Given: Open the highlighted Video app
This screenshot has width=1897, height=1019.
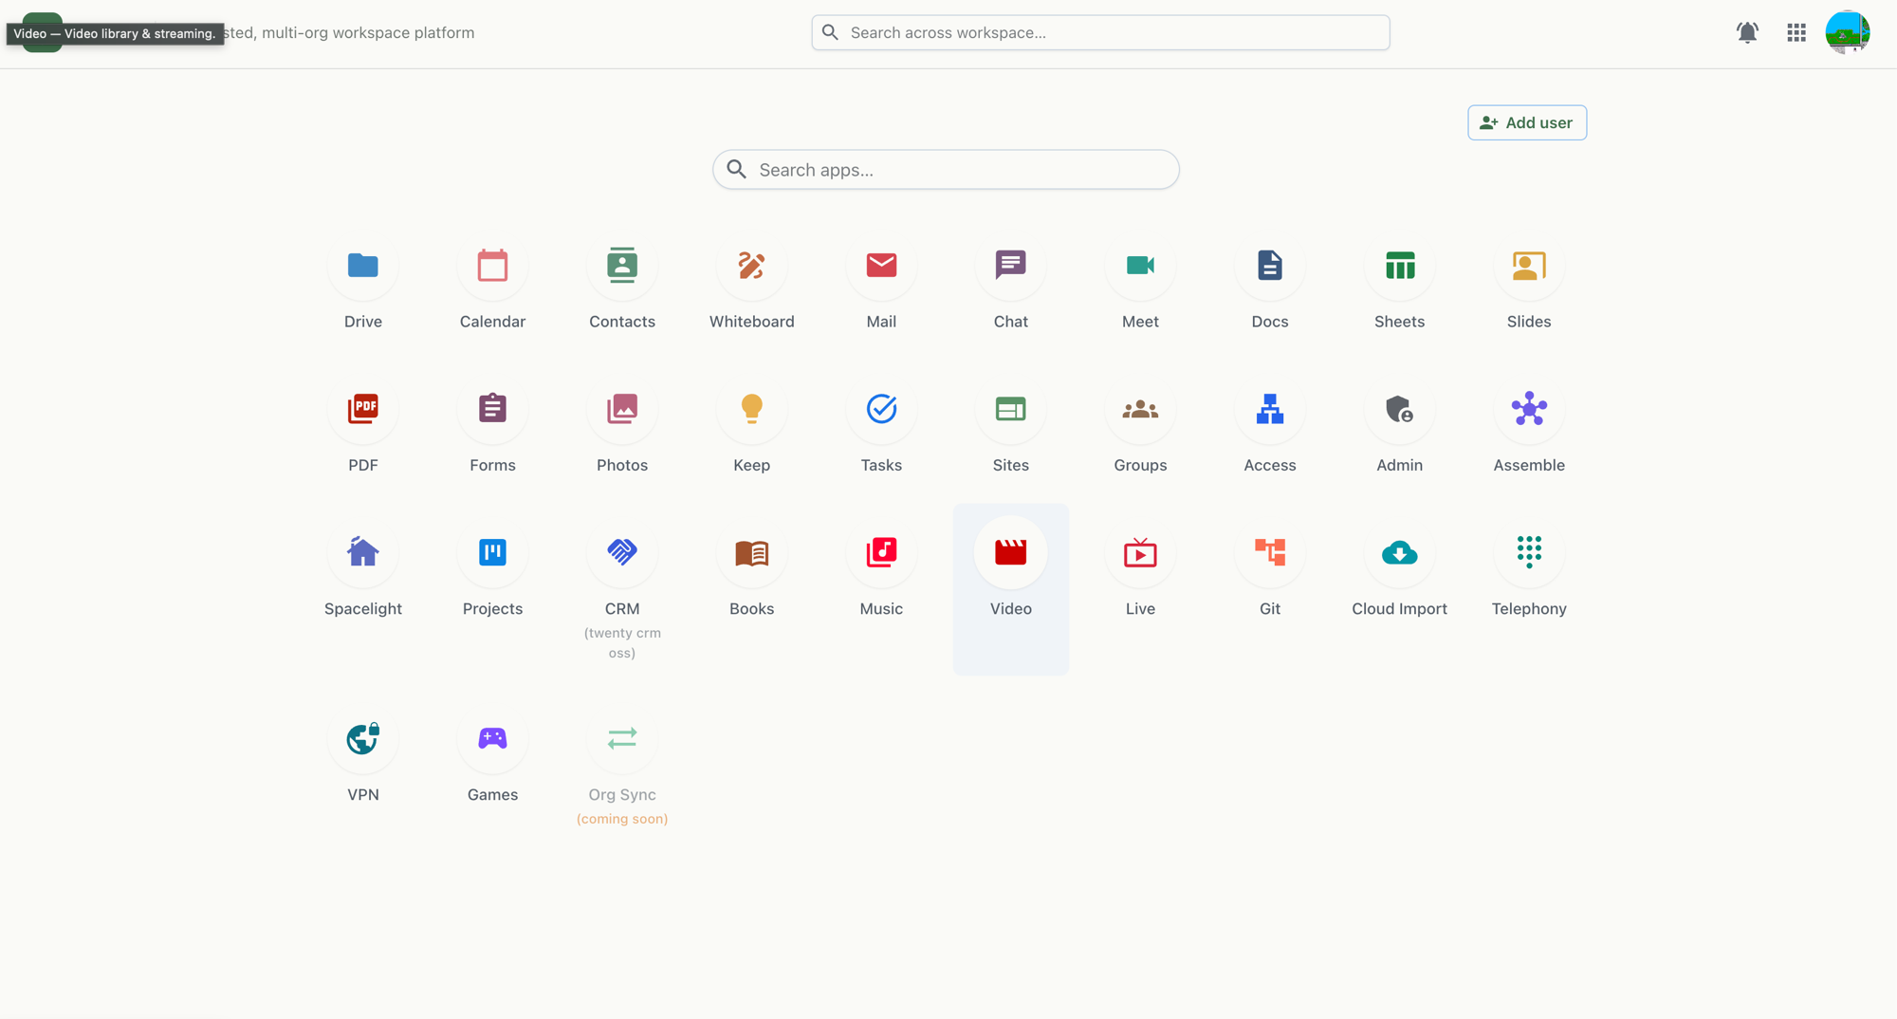Looking at the screenshot, I should (1011, 588).
